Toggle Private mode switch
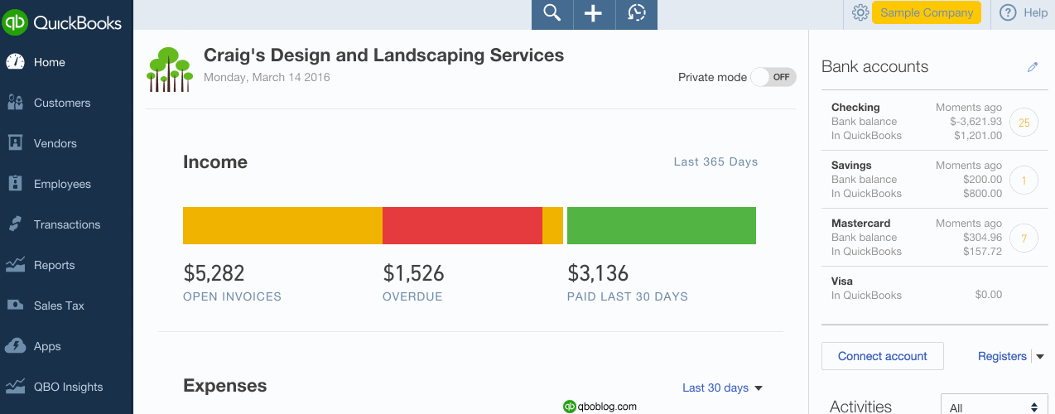 pyautogui.click(x=773, y=77)
